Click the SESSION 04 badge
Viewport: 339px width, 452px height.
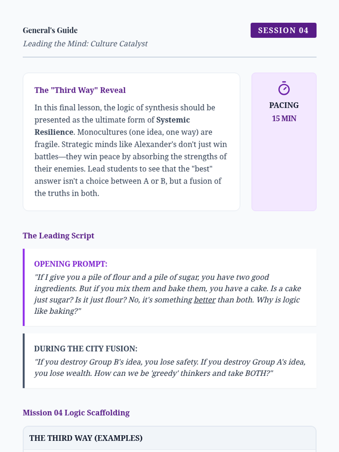[x=283, y=30]
